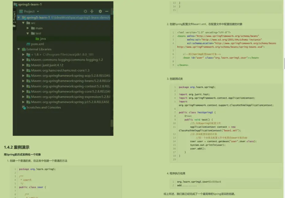Click the code line user.add();
Screen dimensions: 285x198
198,149
